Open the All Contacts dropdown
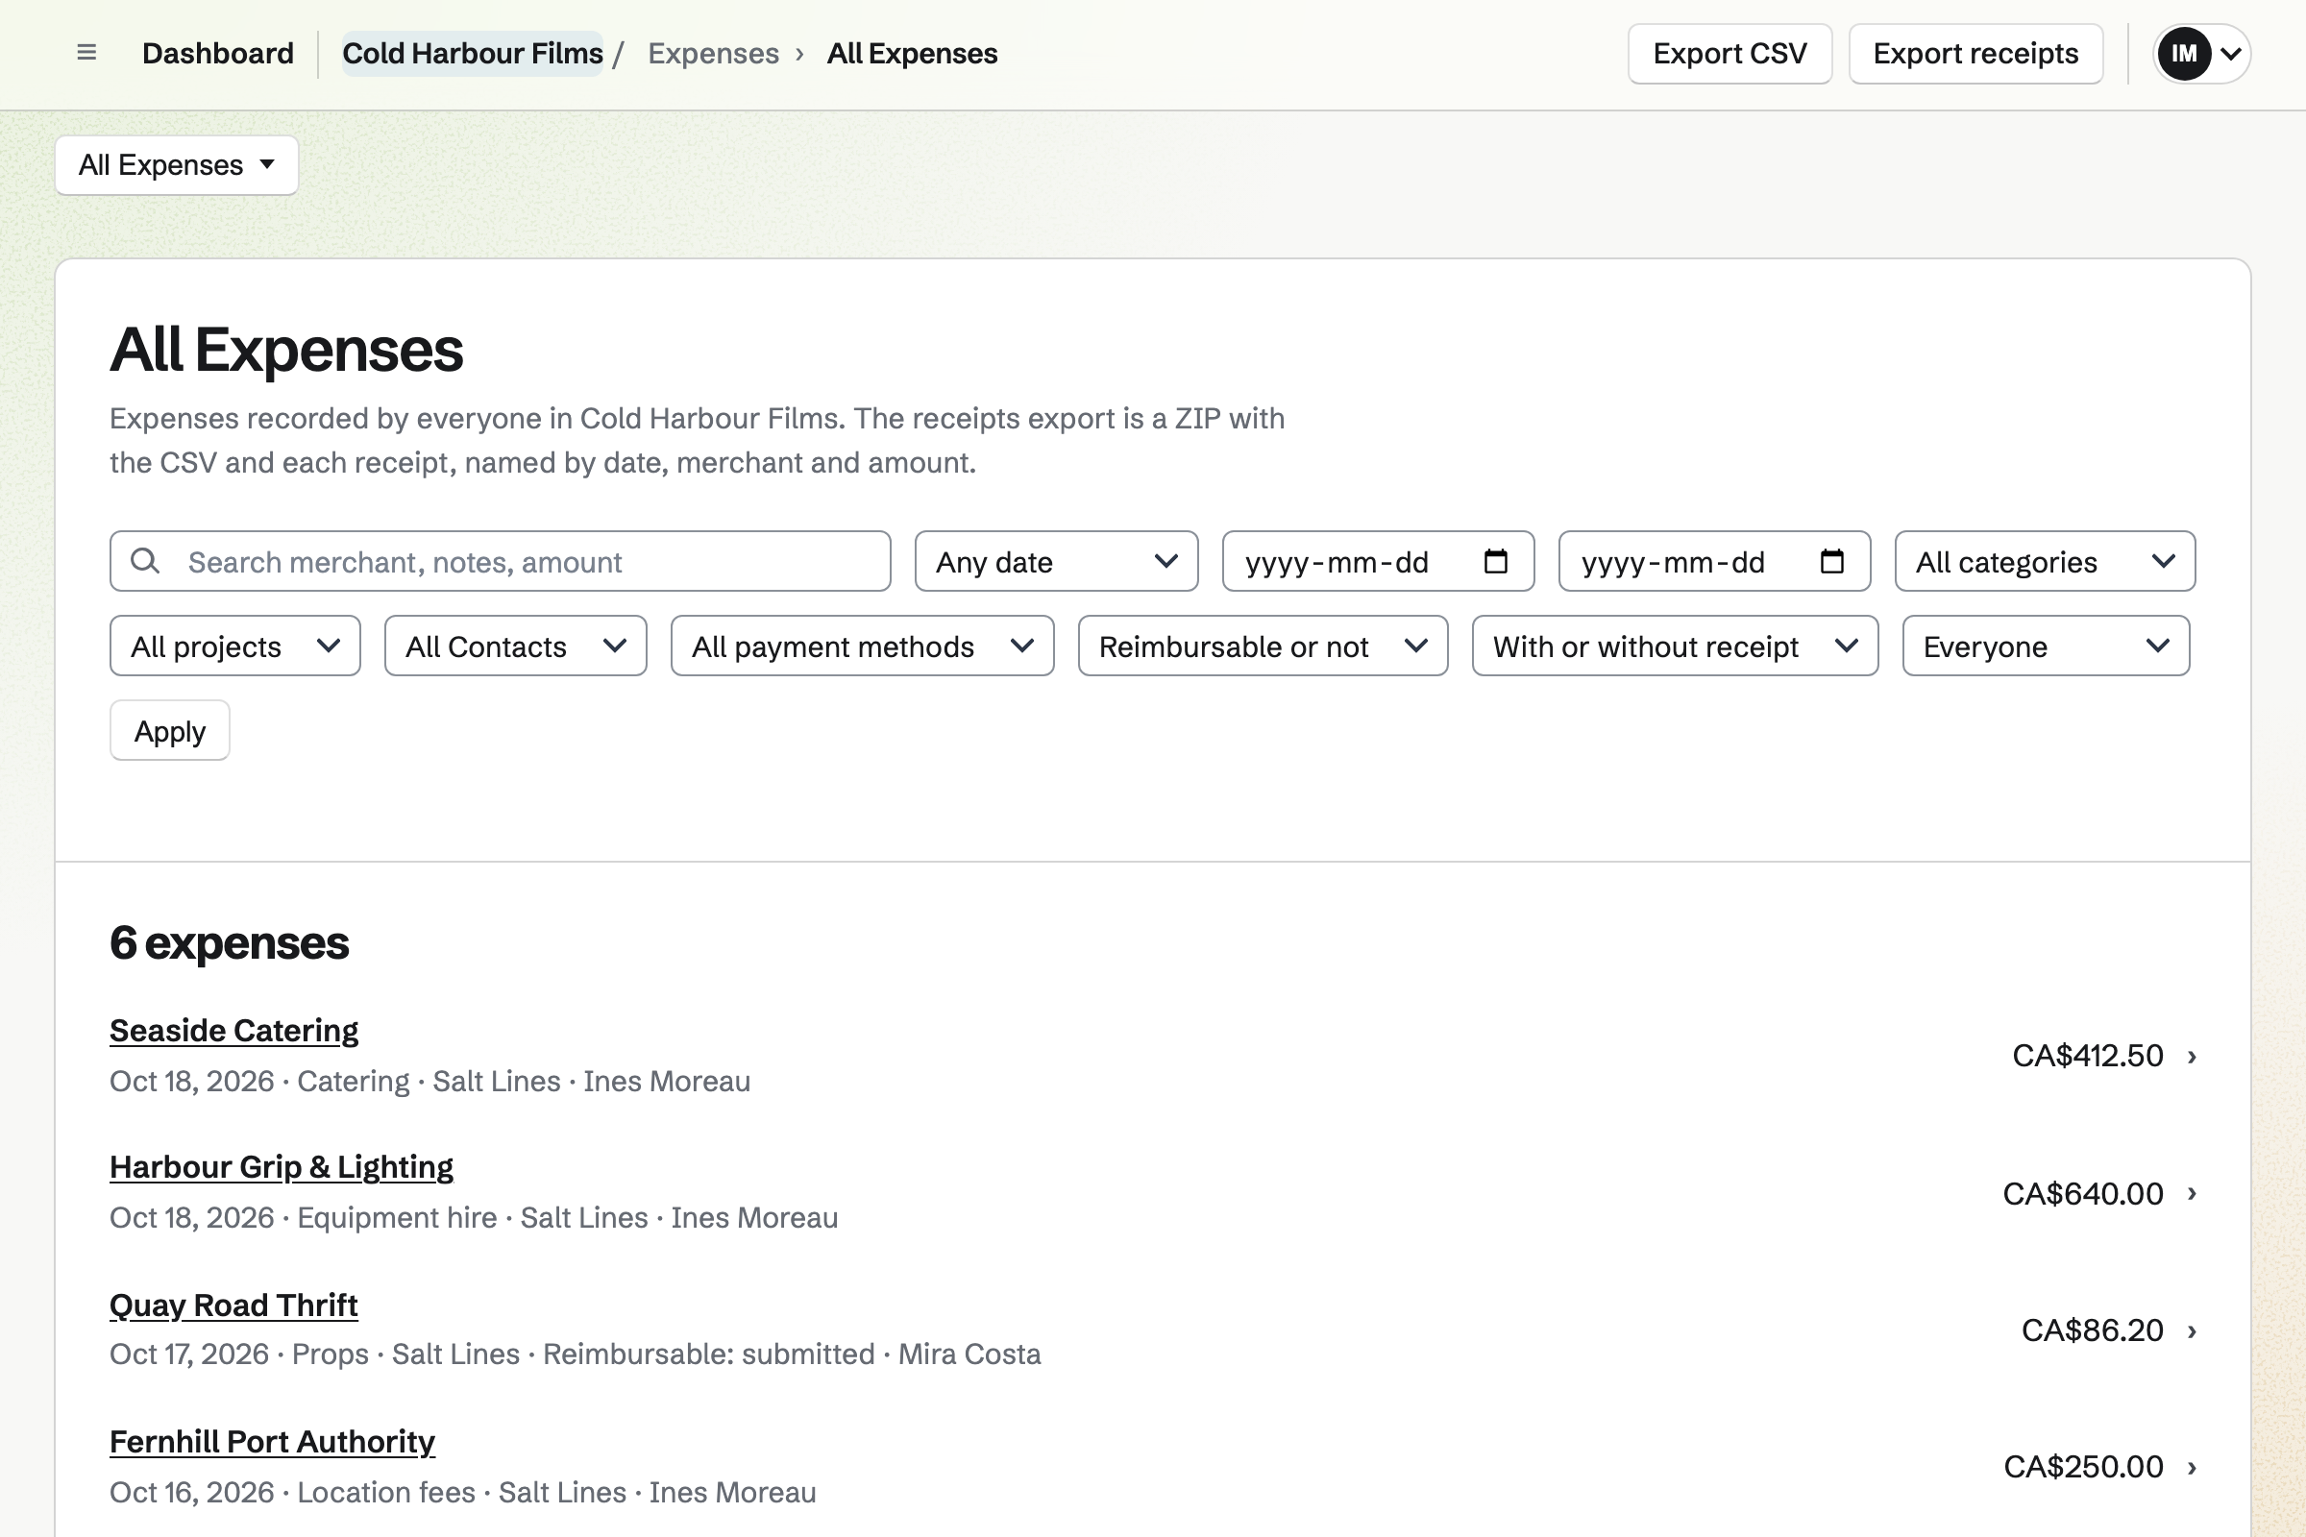Viewport: 2306px width, 1537px height. pos(516,646)
